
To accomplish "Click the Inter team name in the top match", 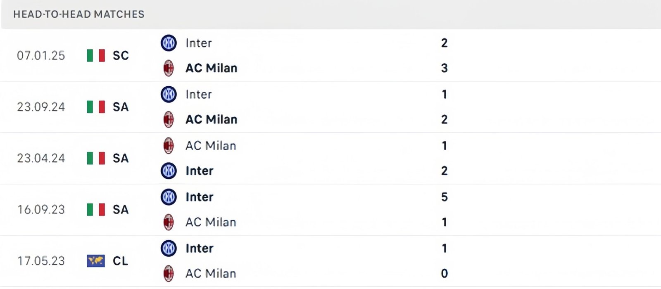I will [x=198, y=43].
